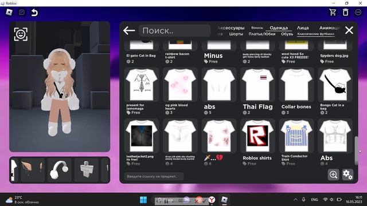Open the shopping cart
The image size is (367, 206).
[333, 12]
